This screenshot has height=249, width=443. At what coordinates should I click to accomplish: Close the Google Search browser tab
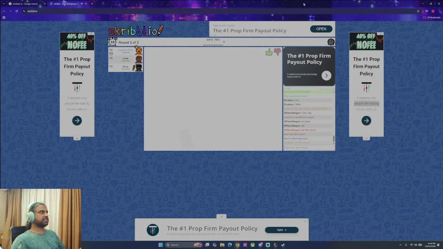point(44,4)
